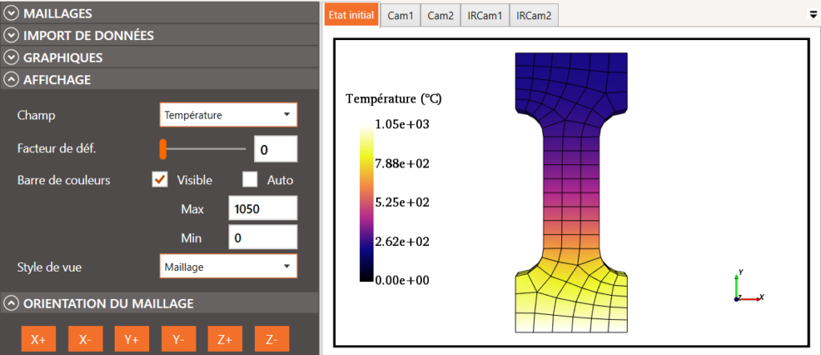Orient the mesh with Y- button
Image resolution: width=821 pixels, height=355 pixels.
point(179,339)
